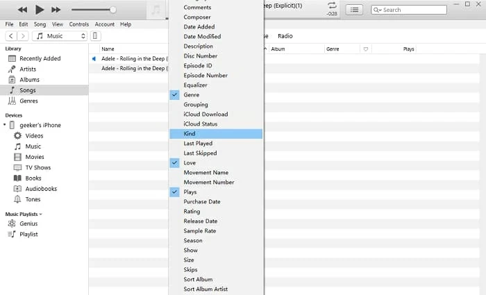This screenshot has width=486, height=295.
Task: Select Kind in the column menu
Action: [190, 133]
